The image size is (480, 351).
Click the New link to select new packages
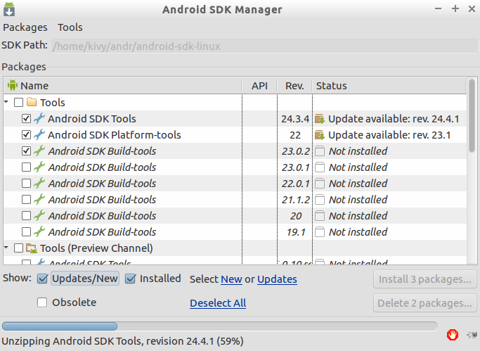231,279
